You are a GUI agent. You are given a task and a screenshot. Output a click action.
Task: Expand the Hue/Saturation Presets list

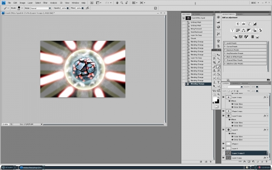(225, 53)
